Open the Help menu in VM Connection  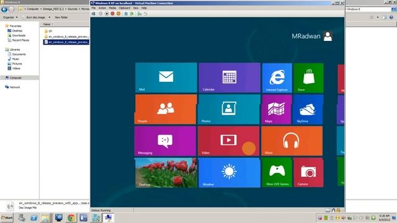click(144, 8)
